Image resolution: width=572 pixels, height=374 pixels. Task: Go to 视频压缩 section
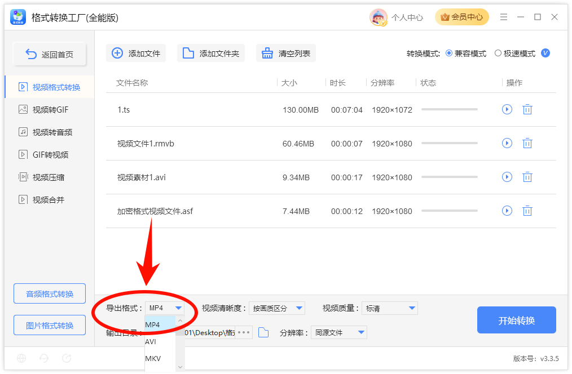(x=50, y=177)
